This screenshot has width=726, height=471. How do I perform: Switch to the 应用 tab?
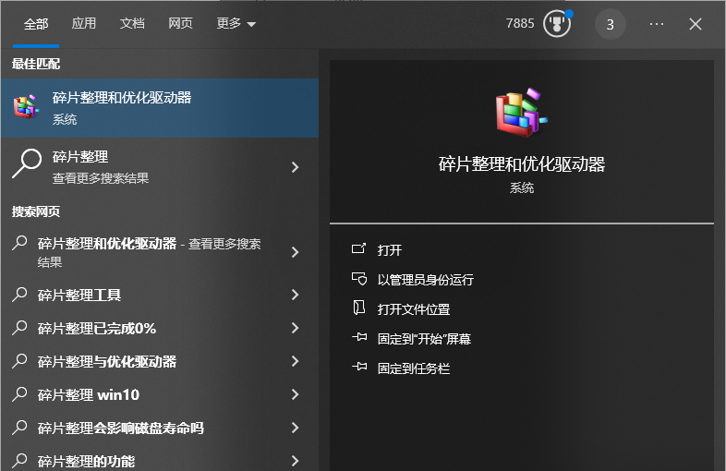[x=84, y=23]
